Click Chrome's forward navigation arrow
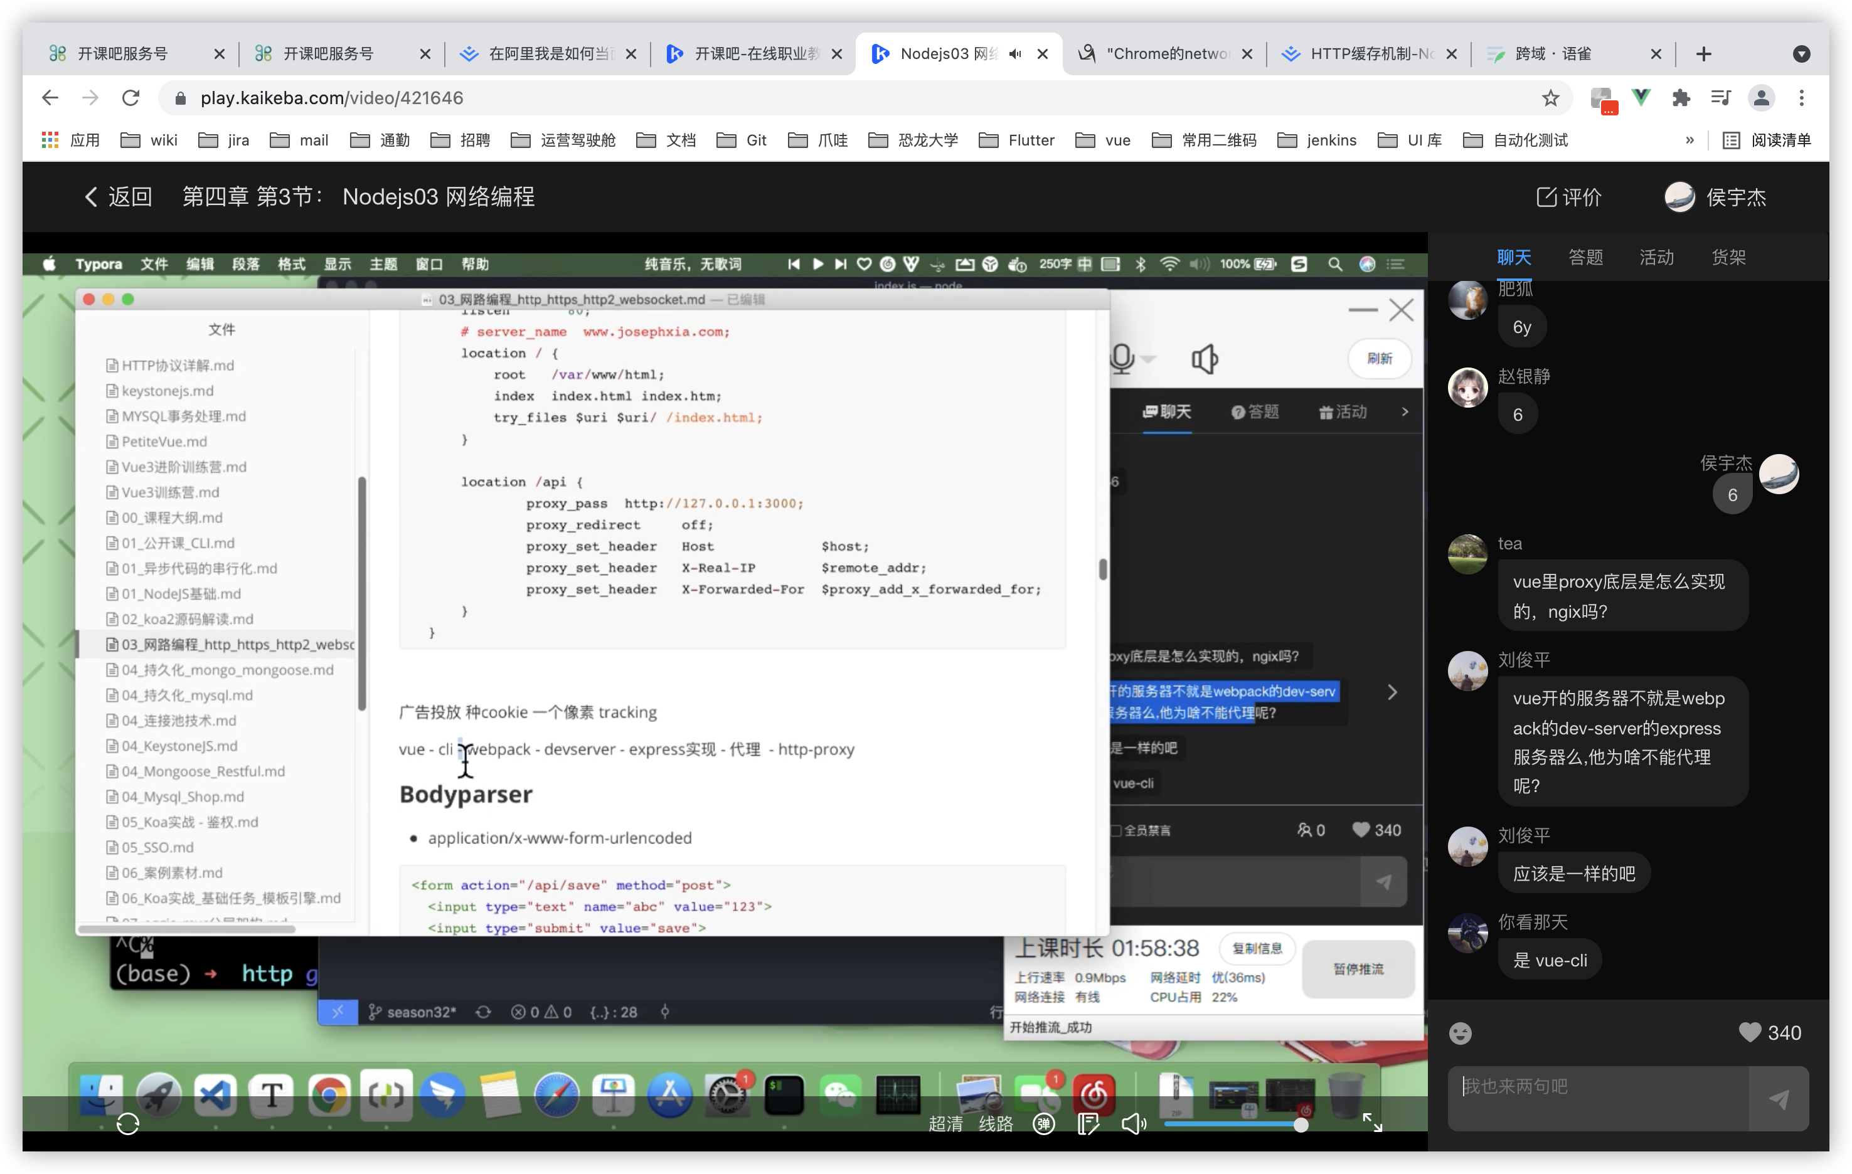The width and height of the screenshot is (1852, 1174). point(91,98)
